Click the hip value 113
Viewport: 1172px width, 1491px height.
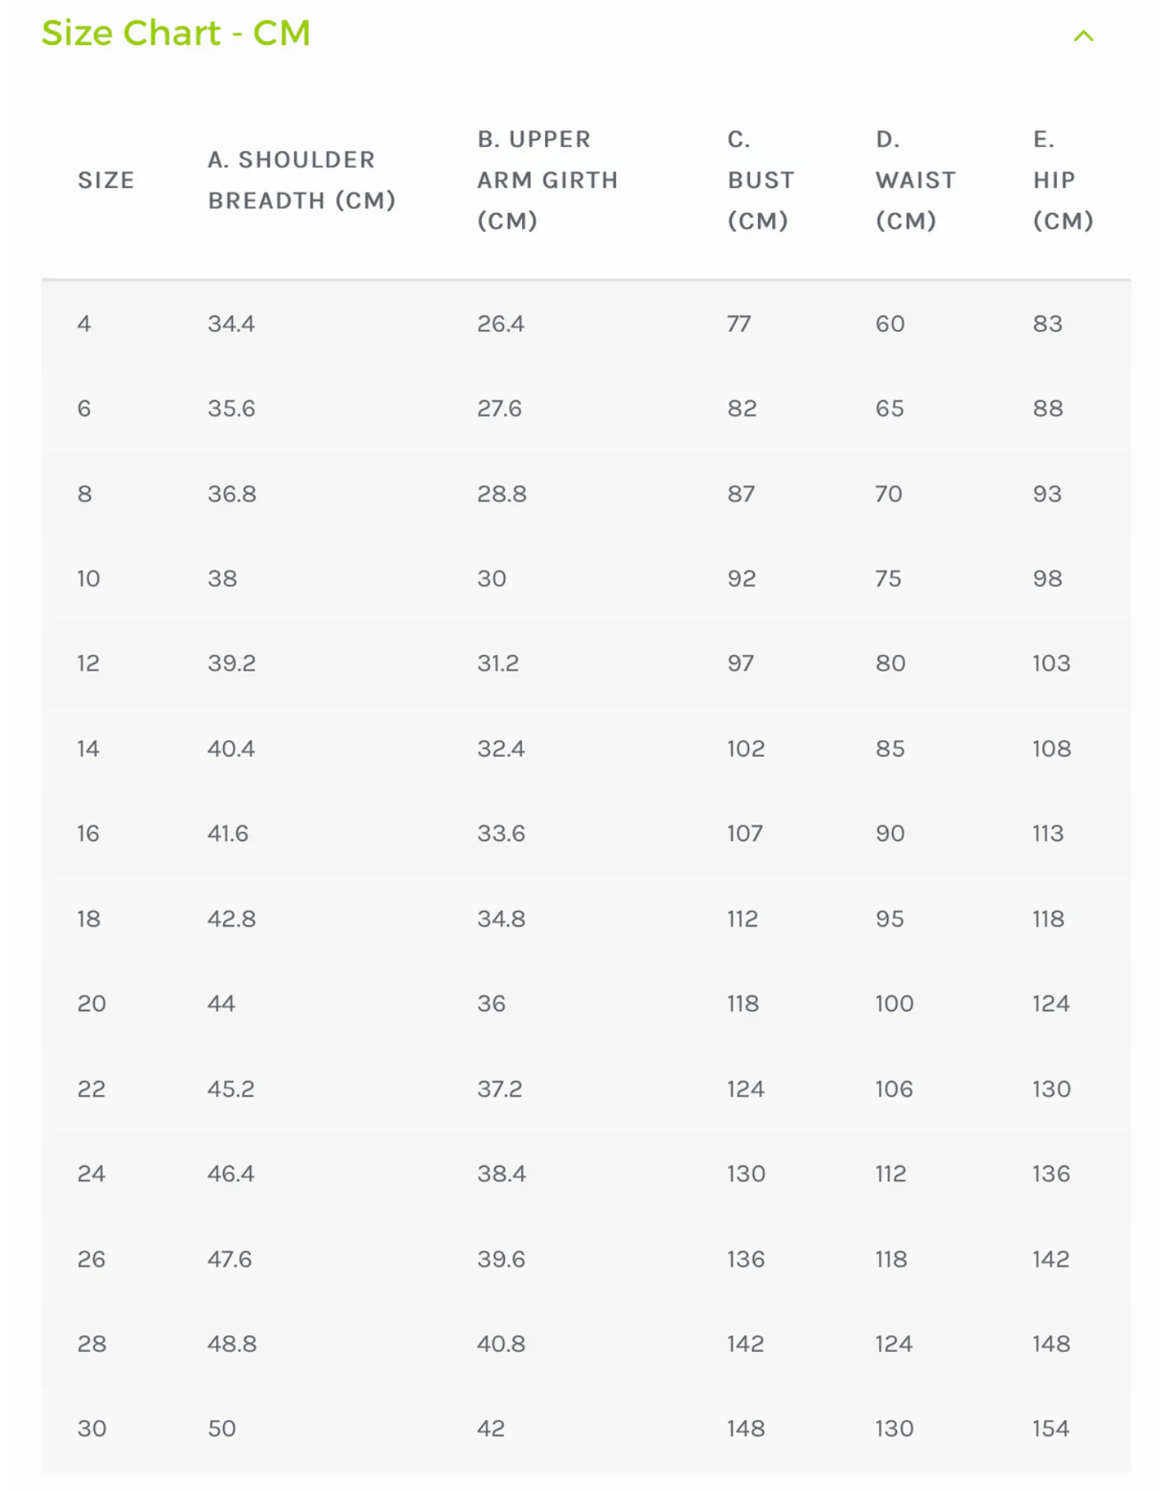[1047, 834]
